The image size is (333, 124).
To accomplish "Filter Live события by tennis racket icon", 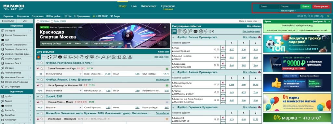I will pos(55,57).
